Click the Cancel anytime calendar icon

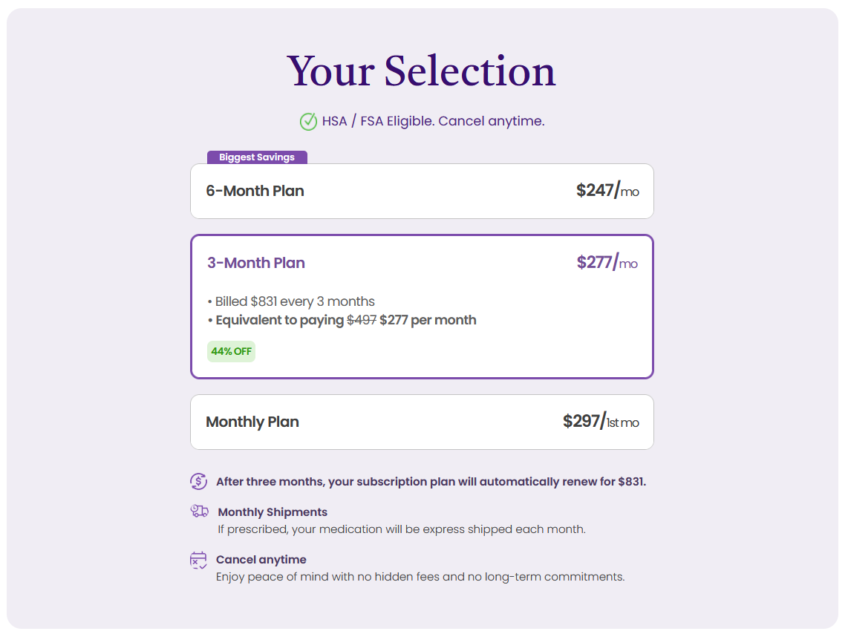[x=198, y=560]
